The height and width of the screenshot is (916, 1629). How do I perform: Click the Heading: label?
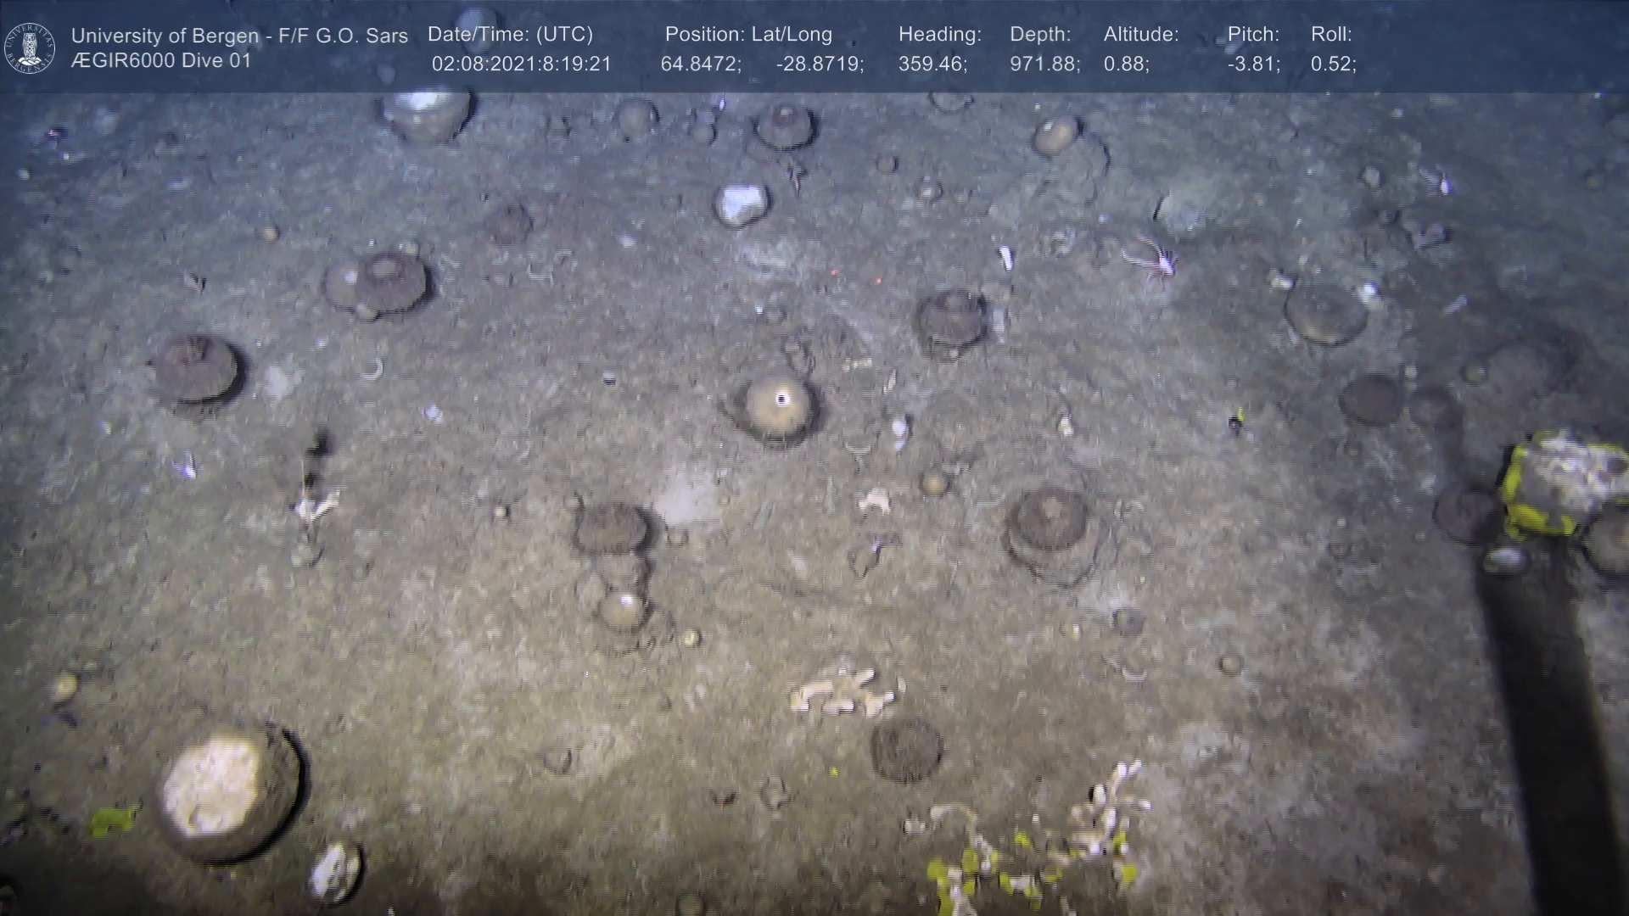[x=939, y=35]
